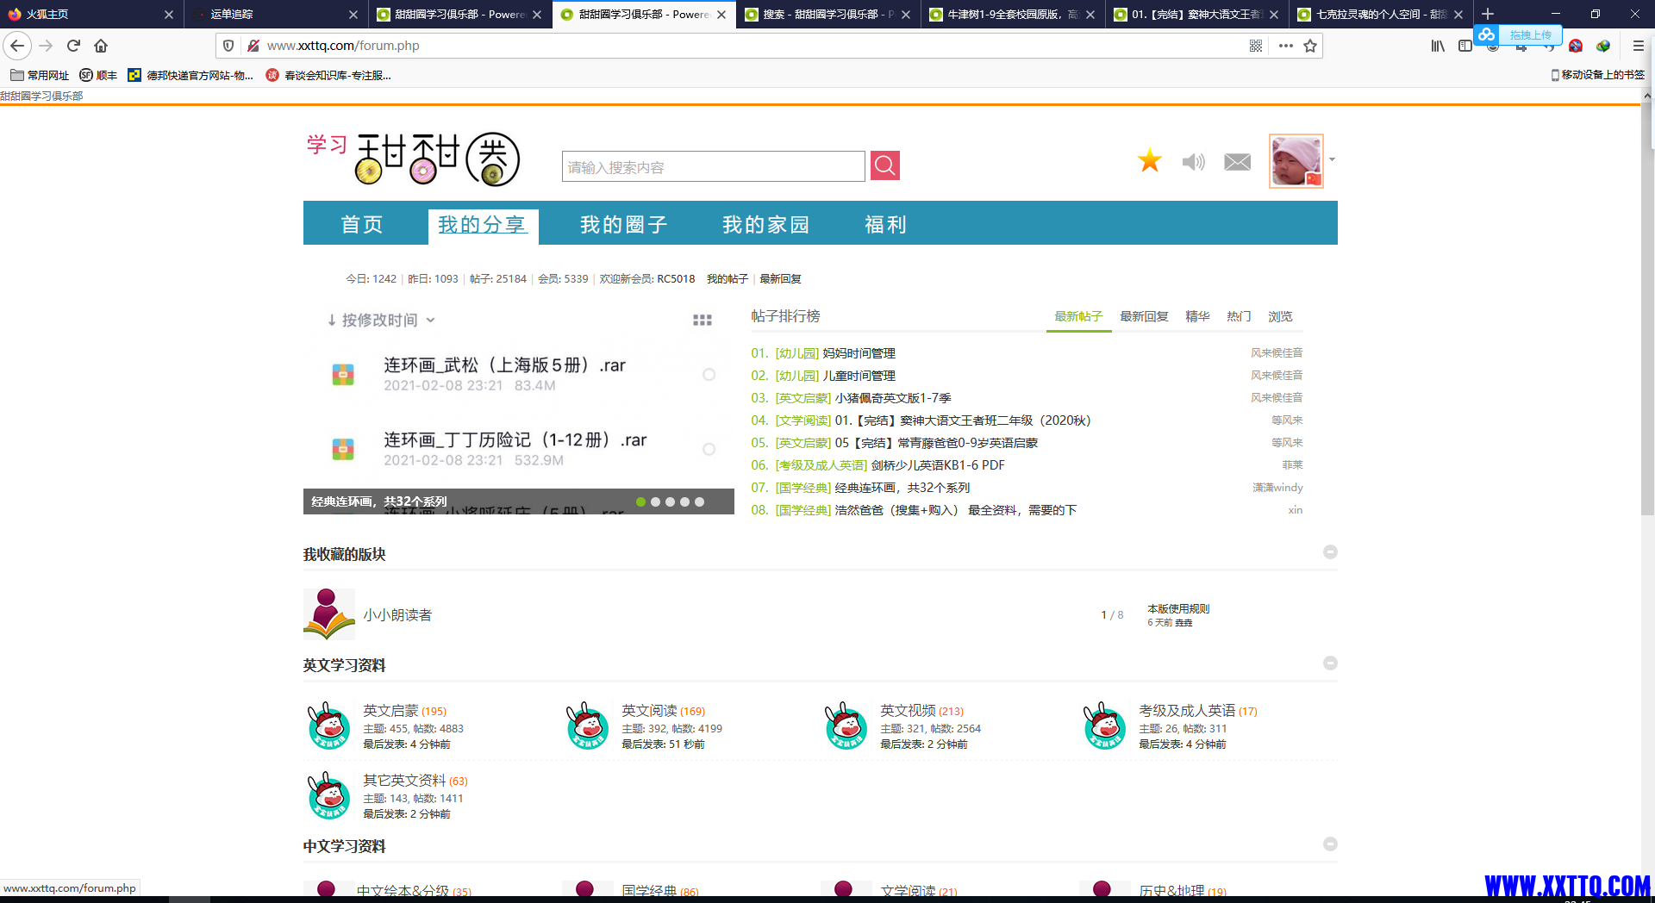Open the user avatar profile picture
Image resolution: width=1655 pixels, height=903 pixels.
pyautogui.click(x=1296, y=161)
